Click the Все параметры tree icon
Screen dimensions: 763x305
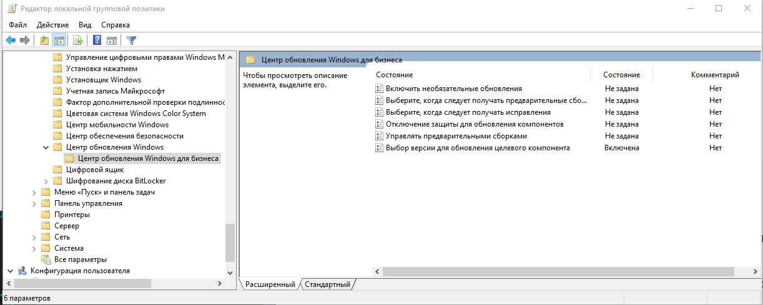pyautogui.click(x=46, y=259)
